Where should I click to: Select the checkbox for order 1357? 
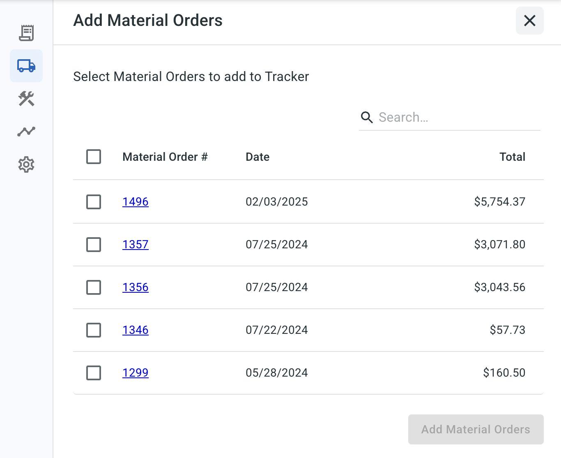94,245
